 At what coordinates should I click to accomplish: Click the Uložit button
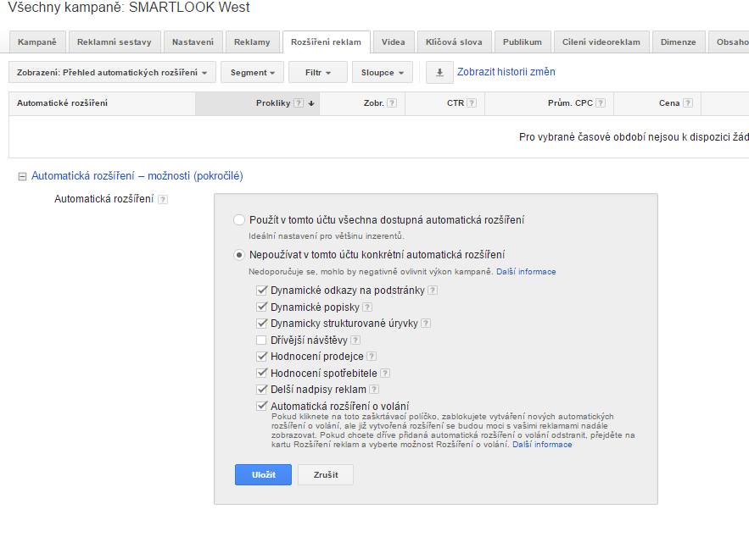[263, 475]
